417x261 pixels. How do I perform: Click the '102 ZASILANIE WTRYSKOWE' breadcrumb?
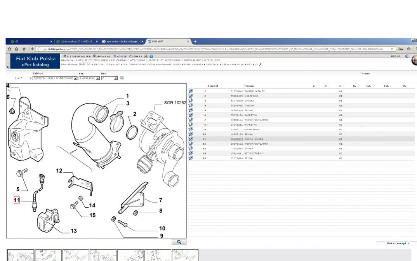[128, 60]
